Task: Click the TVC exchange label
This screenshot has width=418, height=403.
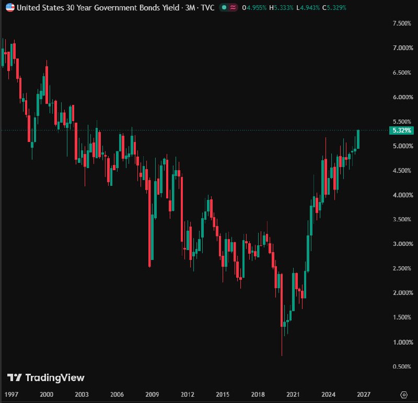Action: [x=207, y=8]
